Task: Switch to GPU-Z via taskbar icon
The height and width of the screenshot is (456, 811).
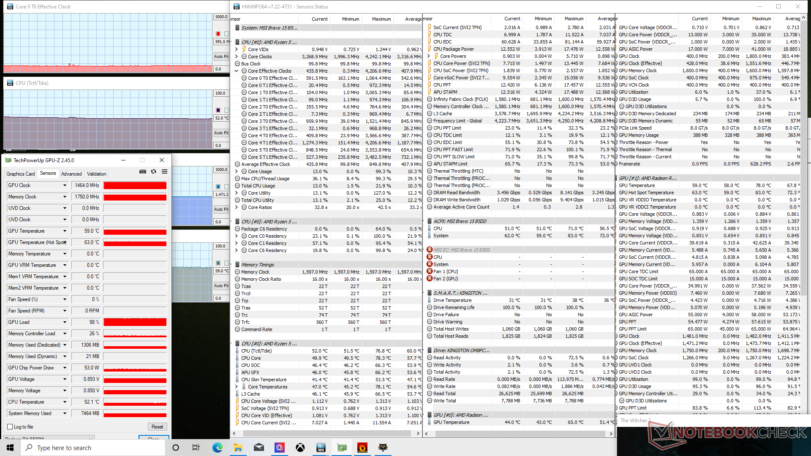Action: tap(342, 448)
